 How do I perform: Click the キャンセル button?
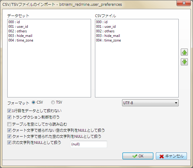(x=171, y=156)
